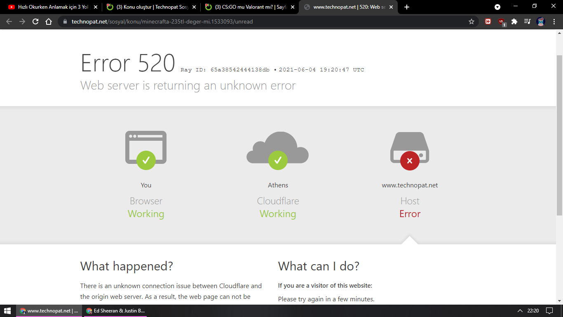Open Chrome's three-dot menu
Screen dimensions: 563x317
click(x=554, y=21)
